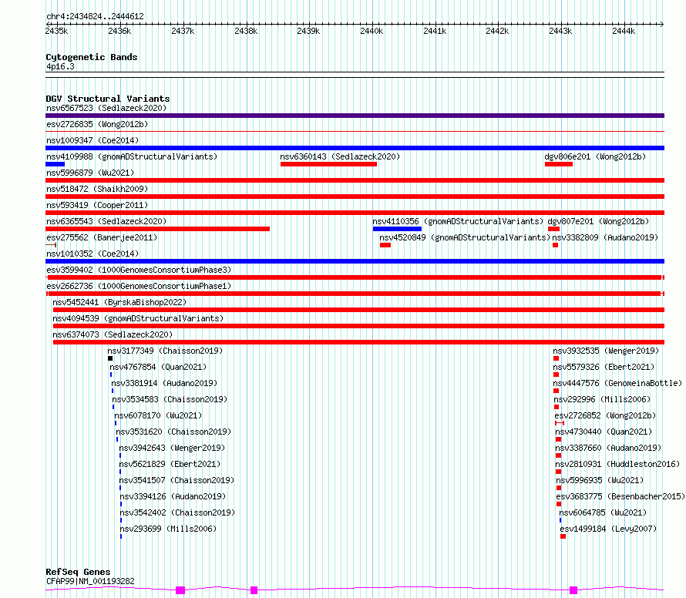This screenshot has width=686, height=598.
Task: Open the nsv4447576 (GenomeinaBottle) label
Action: (617, 383)
